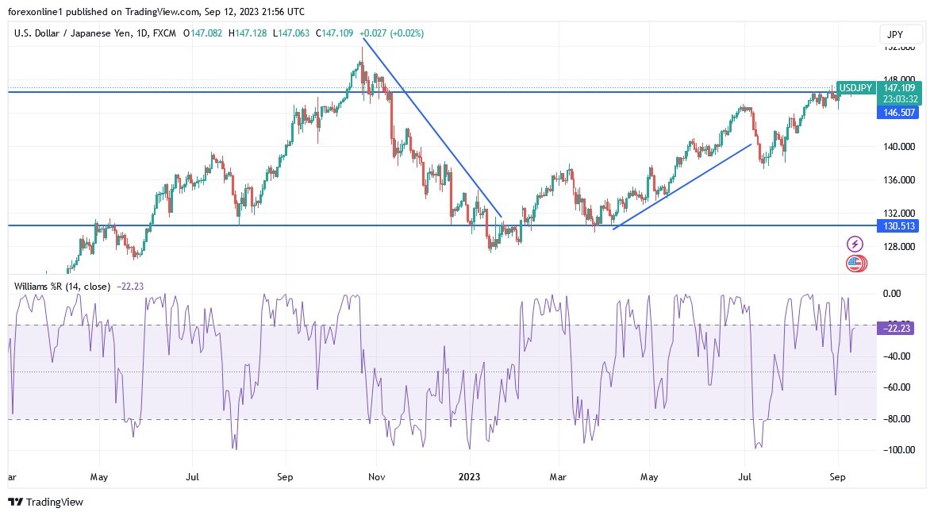Click the purple lightning bolt event icon
Viewport: 934px width, 516px height.
point(855,244)
